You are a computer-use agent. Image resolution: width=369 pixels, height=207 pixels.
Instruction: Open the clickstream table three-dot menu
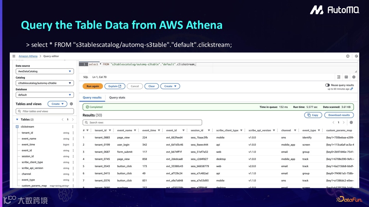(x=73, y=127)
